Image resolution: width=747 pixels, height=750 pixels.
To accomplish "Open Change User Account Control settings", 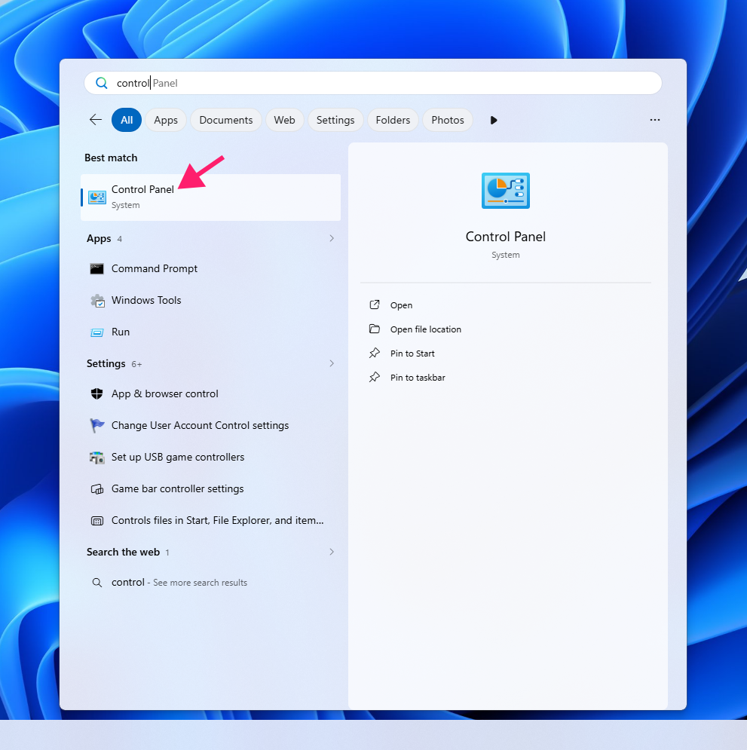I will (210, 425).
